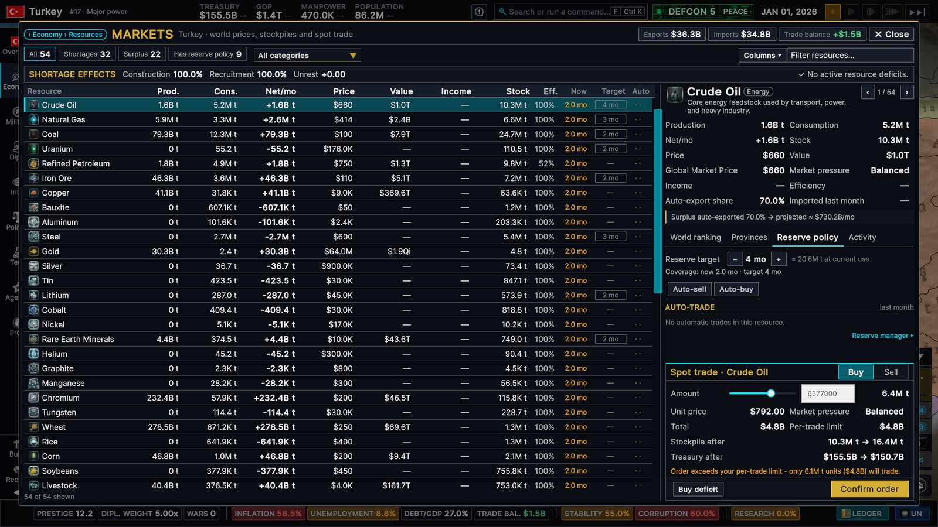938x527 pixels.
Task: Decrease the reserve target months
Action: (x=735, y=259)
